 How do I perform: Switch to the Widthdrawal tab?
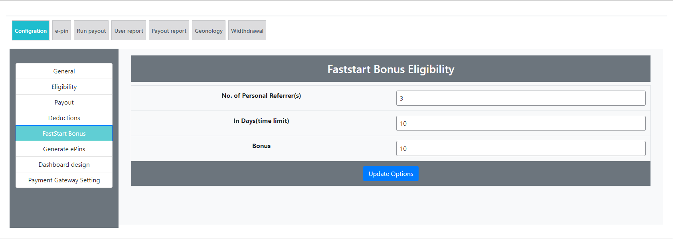coord(247,31)
